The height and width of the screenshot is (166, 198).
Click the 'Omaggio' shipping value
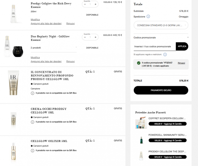coord(183,16)
